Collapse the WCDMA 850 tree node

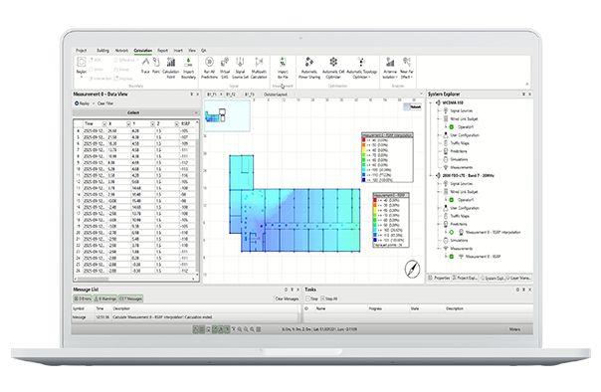(431, 102)
